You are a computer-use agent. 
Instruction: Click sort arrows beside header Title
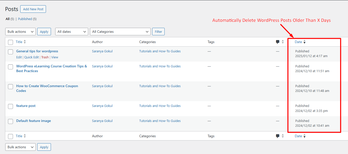pos(25,42)
